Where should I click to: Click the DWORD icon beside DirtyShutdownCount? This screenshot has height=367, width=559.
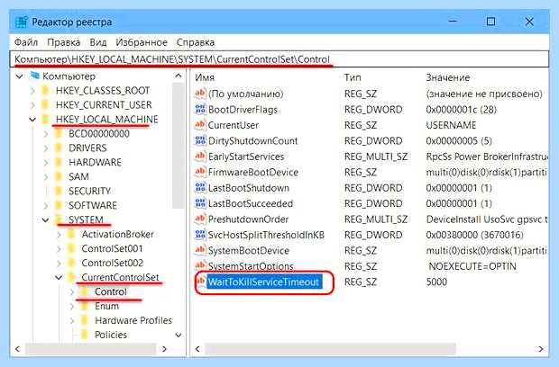pos(200,140)
